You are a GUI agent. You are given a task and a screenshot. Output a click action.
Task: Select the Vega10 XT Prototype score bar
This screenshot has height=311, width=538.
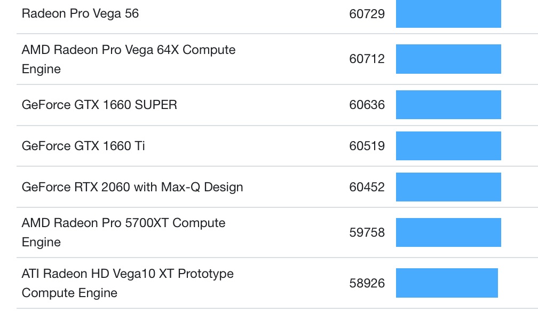[447, 283]
